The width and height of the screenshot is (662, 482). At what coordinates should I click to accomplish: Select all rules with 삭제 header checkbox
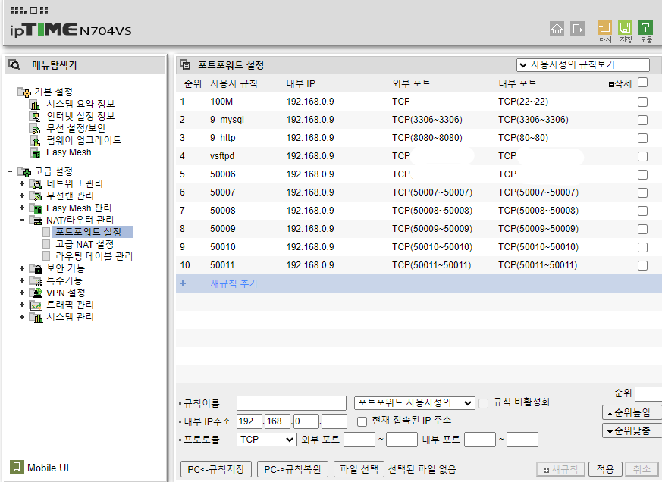(642, 83)
